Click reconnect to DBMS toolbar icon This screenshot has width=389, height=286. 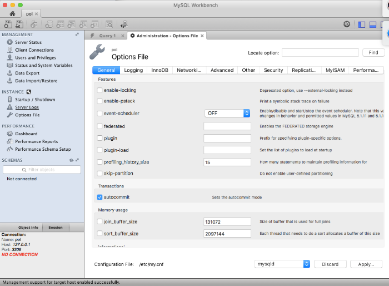coord(124,24)
